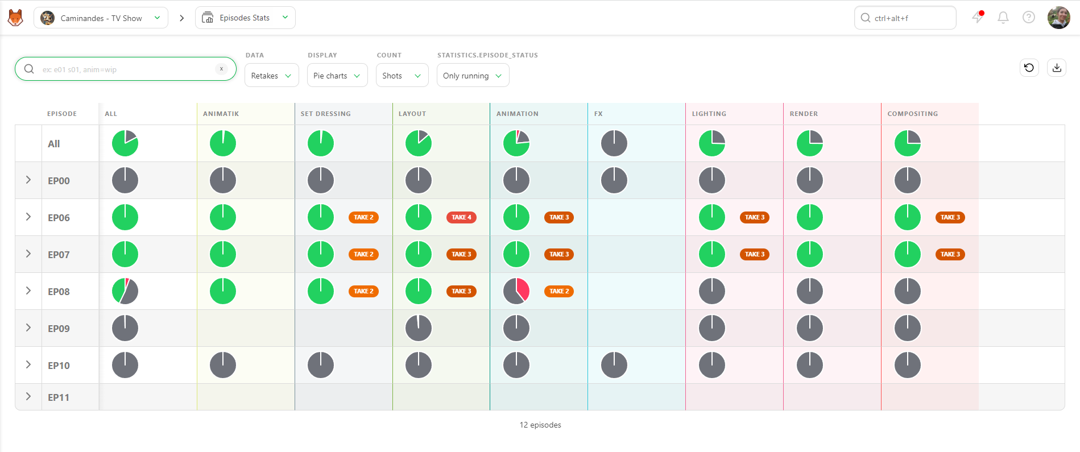Viewport: 1080px width, 452px height.
Task: Click the COMPOSITING column header
Action: (913, 114)
